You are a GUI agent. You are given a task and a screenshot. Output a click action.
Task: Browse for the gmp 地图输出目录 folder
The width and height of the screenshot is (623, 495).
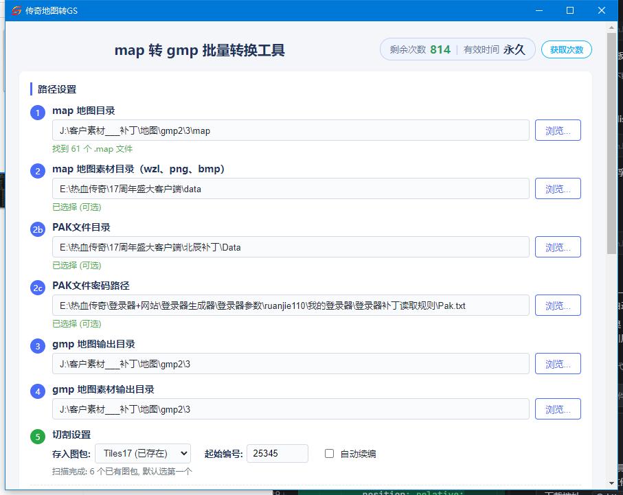click(558, 364)
